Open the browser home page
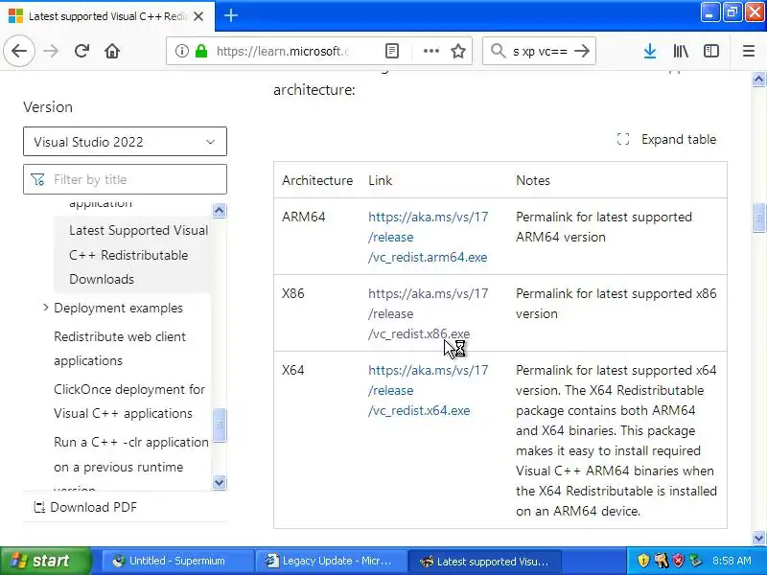 [112, 51]
